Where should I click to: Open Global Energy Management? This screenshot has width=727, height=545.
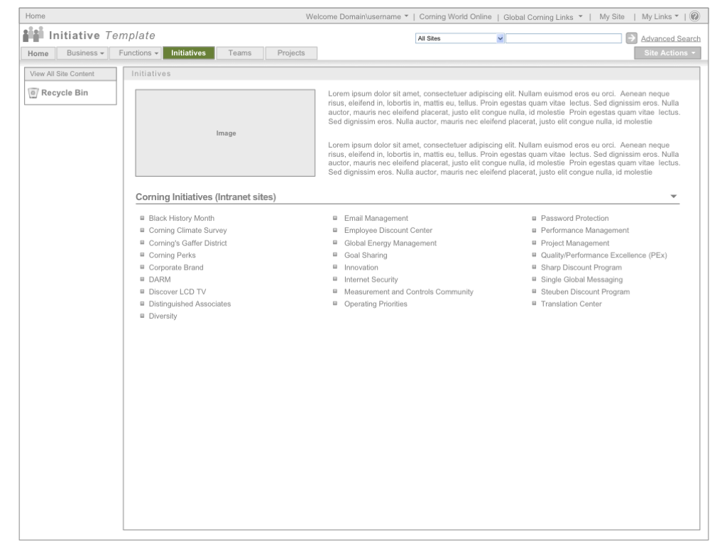click(390, 243)
